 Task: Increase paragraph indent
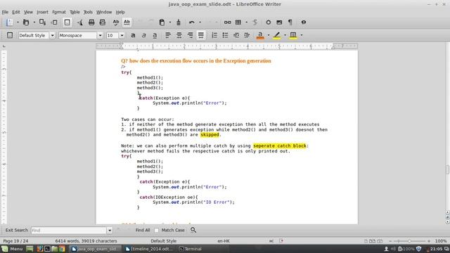pyautogui.click(x=247, y=35)
